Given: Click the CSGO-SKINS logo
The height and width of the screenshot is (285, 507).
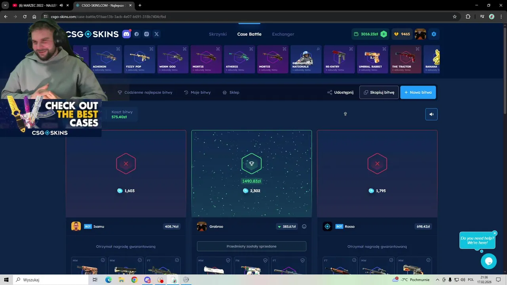Looking at the screenshot, I should [x=92, y=34].
